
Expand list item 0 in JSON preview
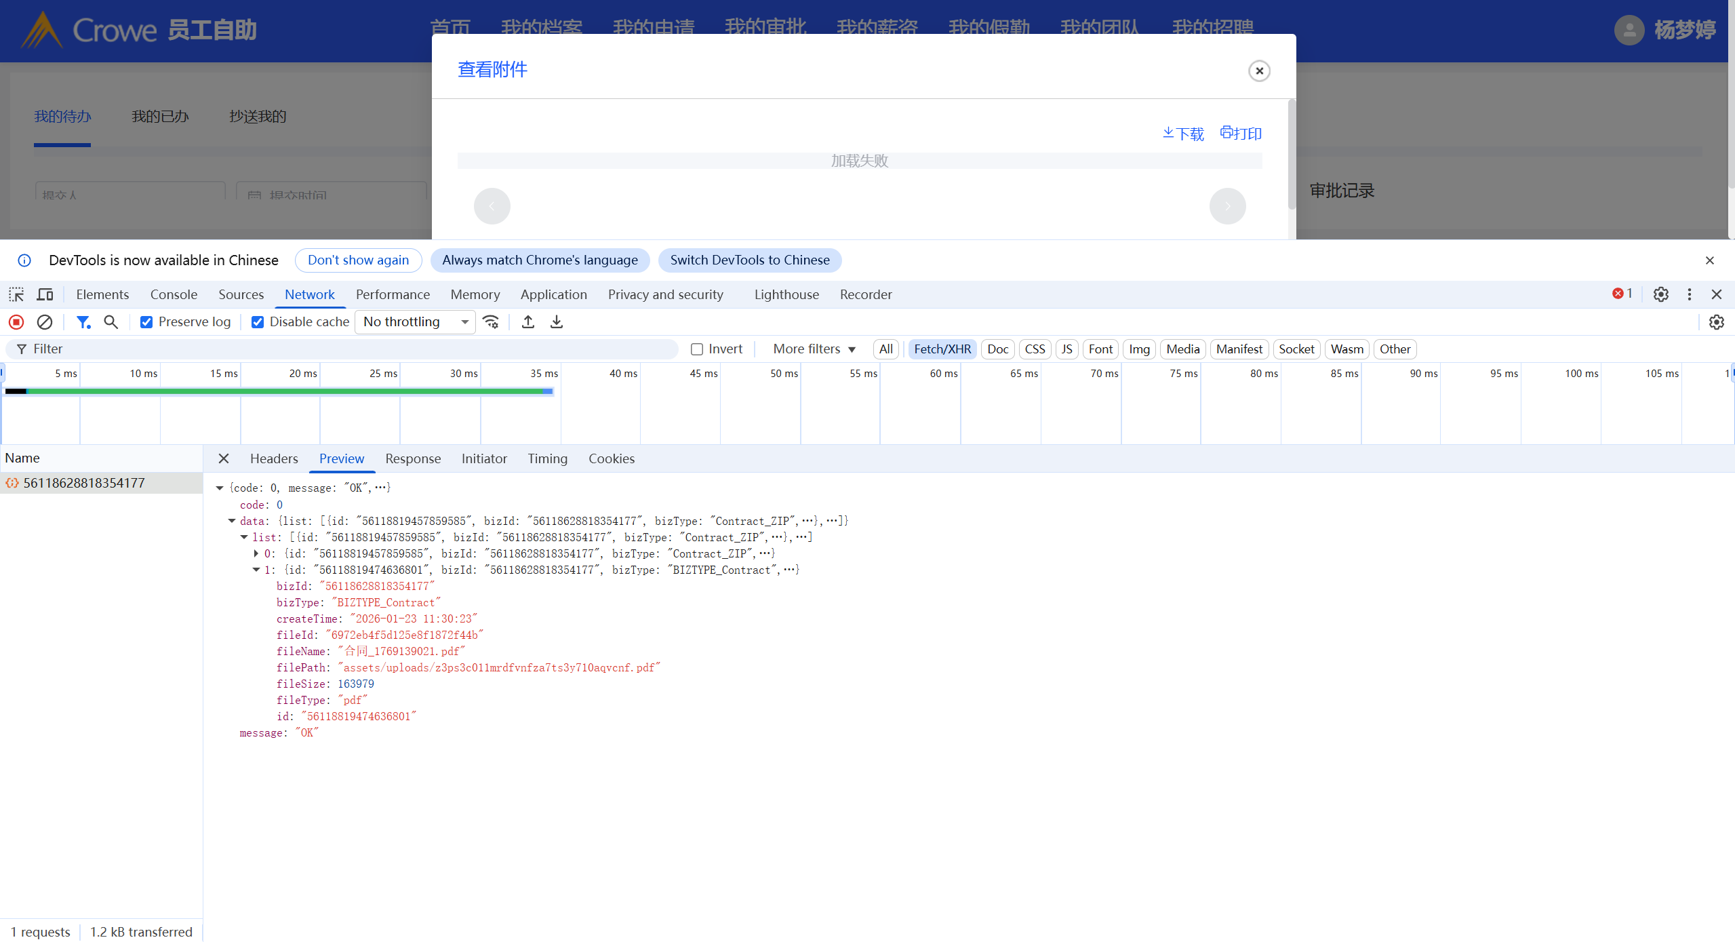[256, 553]
